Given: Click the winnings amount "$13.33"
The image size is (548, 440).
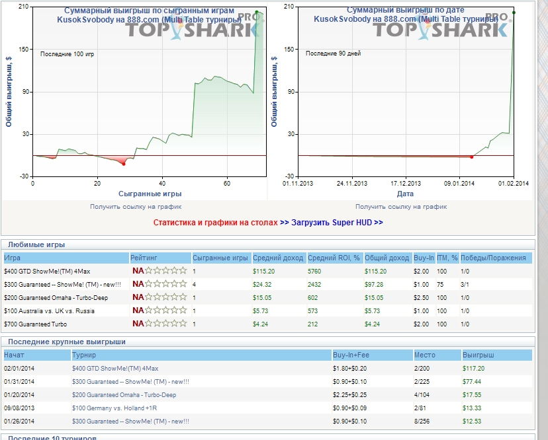Looking at the screenshot, I should click(x=472, y=408).
